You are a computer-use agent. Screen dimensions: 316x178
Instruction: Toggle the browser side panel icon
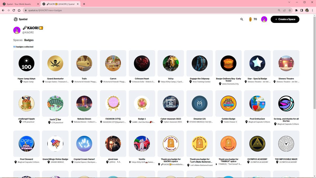[x=302, y=10]
